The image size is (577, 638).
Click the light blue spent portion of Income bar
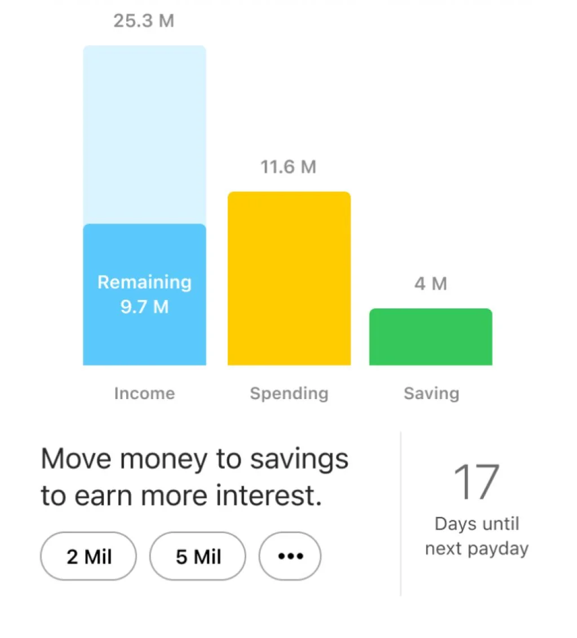(144, 134)
